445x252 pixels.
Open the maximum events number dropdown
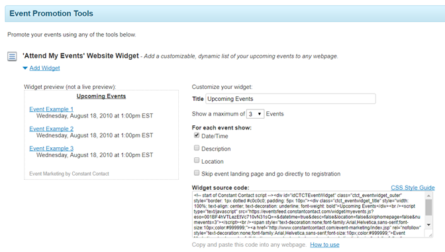pyautogui.click(x=255, y=114)
